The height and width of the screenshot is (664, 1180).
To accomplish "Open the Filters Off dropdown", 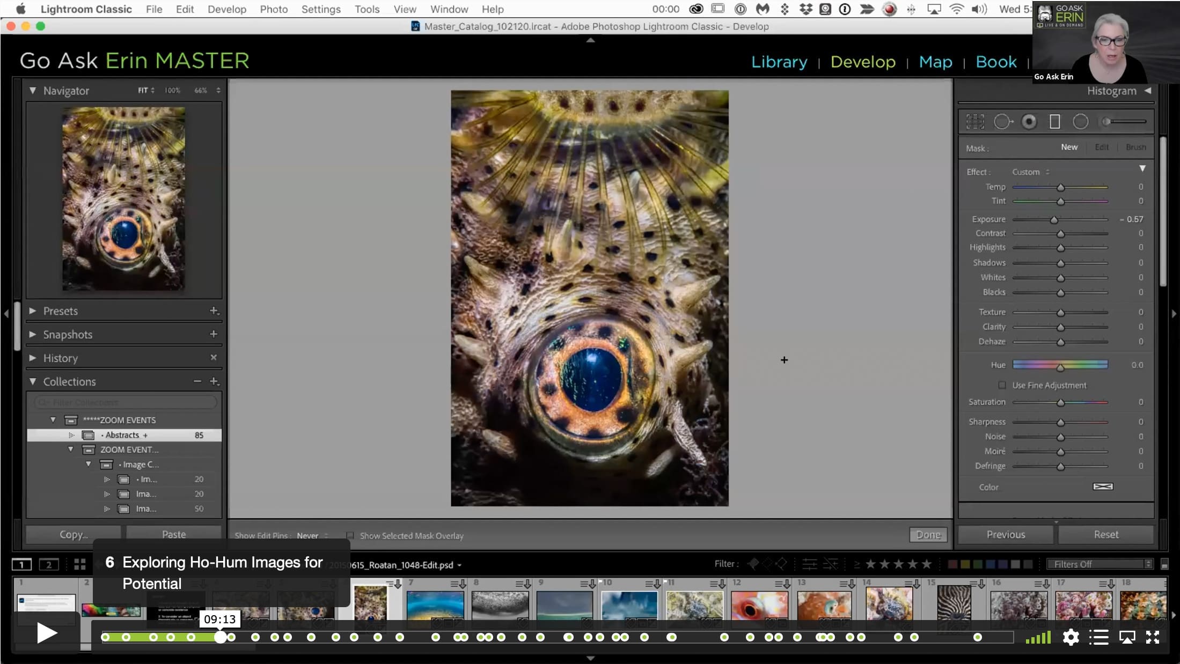I will 1100,564.
